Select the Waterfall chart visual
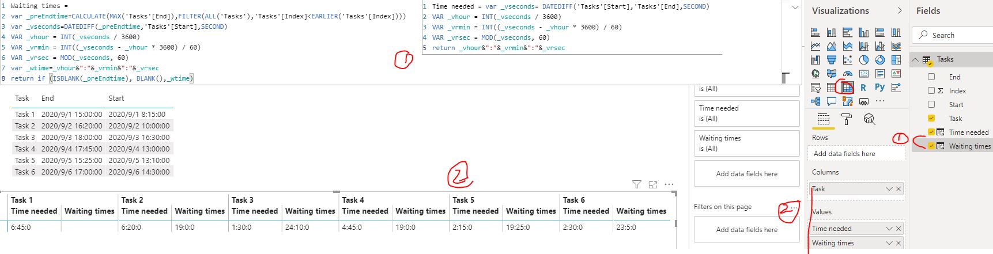This screenshot has width=993, height=254. tap(815, 60)
